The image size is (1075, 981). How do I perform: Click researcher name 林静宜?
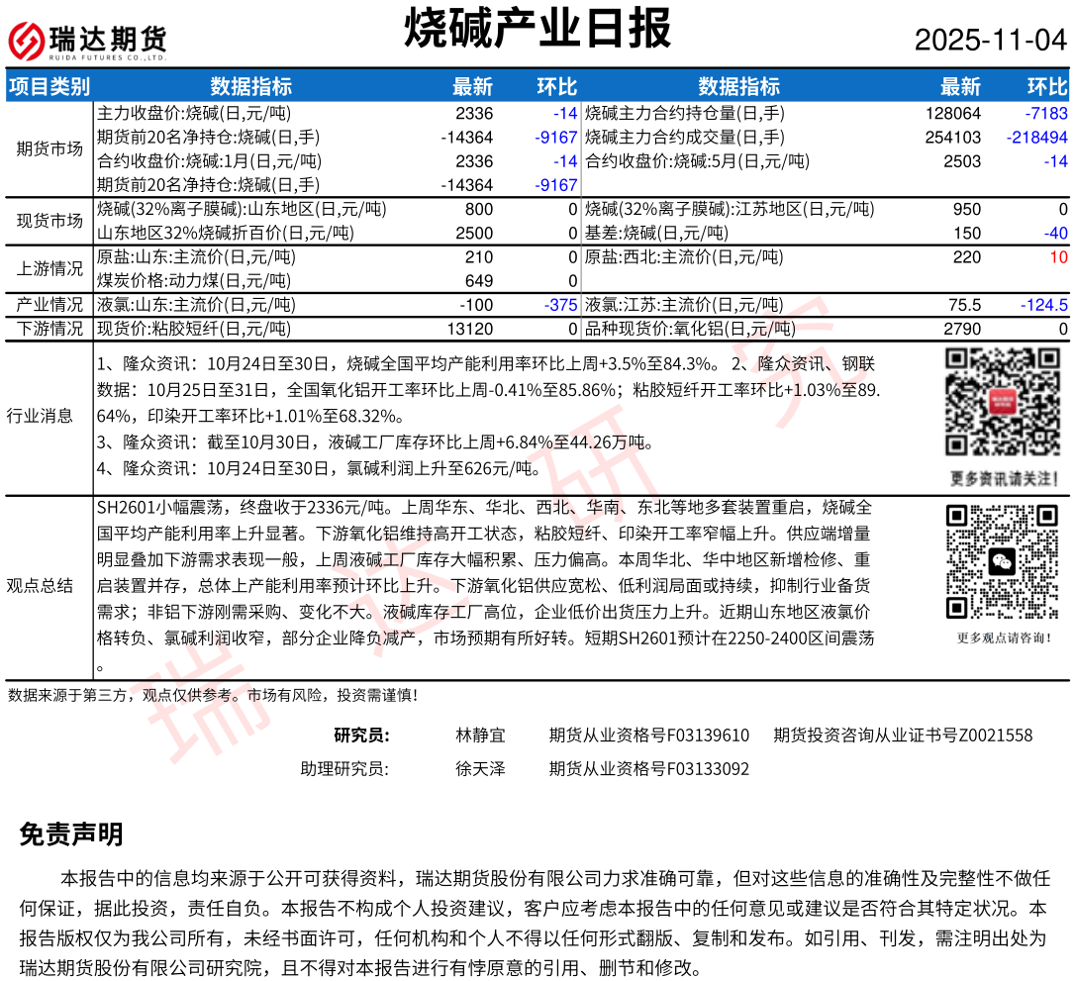[480, 735]
